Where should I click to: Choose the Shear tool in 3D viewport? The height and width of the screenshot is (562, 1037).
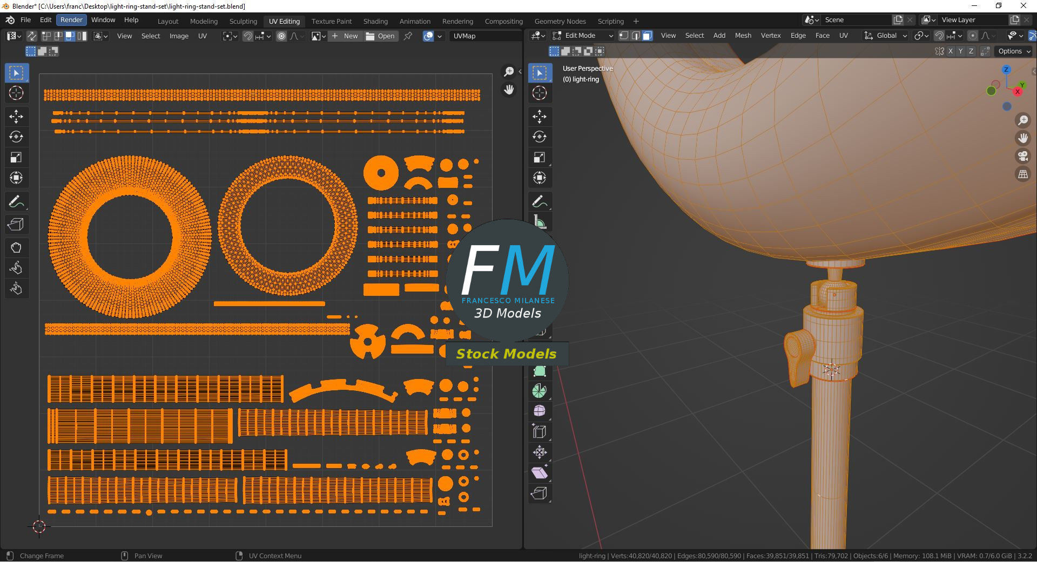pyautogui.click(x=540, y=473)
